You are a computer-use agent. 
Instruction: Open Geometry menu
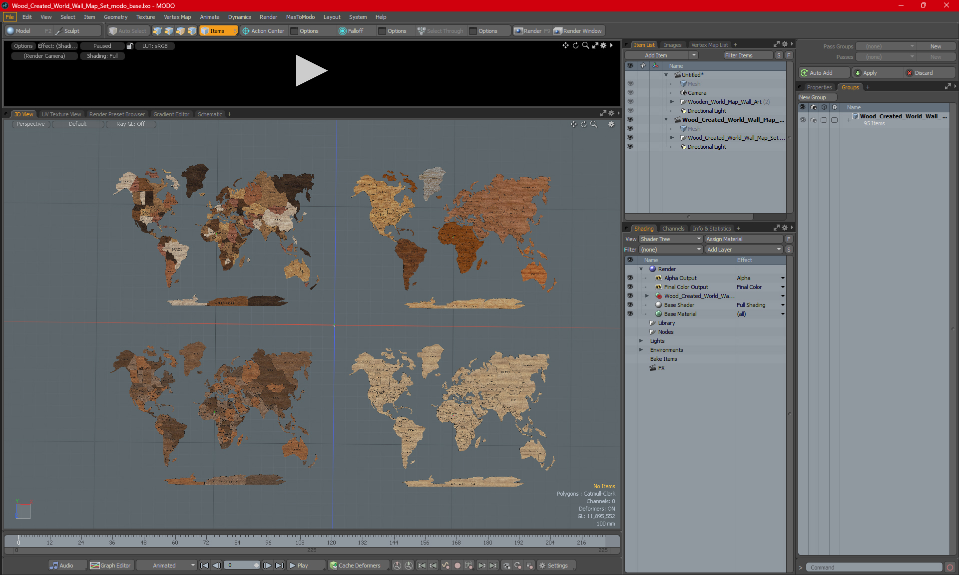[115, 17]
